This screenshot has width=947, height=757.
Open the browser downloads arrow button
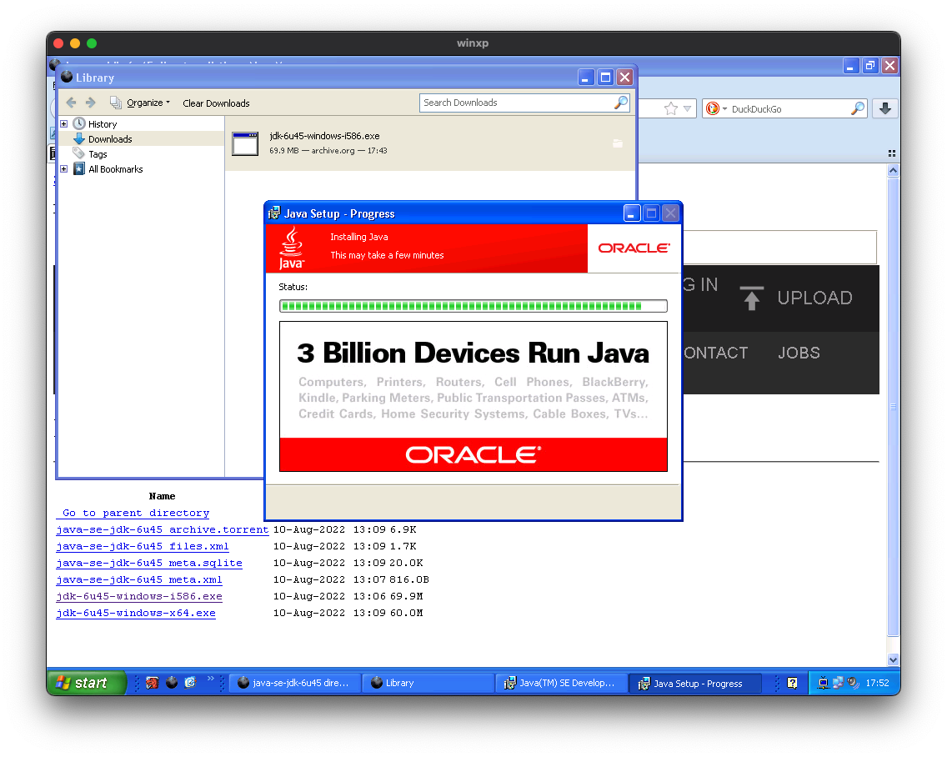click(x=884, y=108)
